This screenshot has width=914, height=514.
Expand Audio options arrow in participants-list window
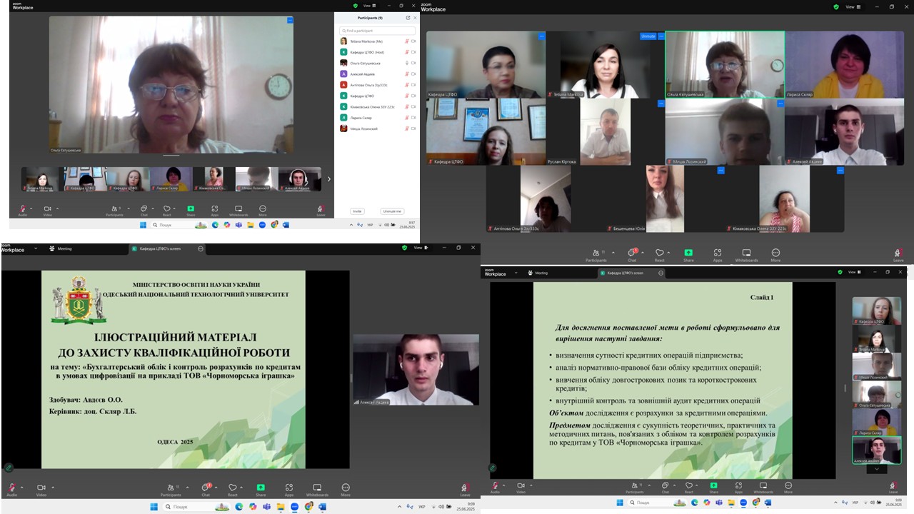pos(31,208)
